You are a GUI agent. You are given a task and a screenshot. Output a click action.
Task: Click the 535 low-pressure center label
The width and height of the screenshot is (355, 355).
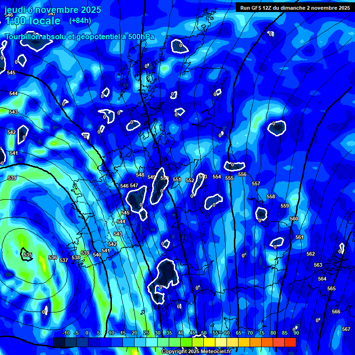(x=28, y=255)
